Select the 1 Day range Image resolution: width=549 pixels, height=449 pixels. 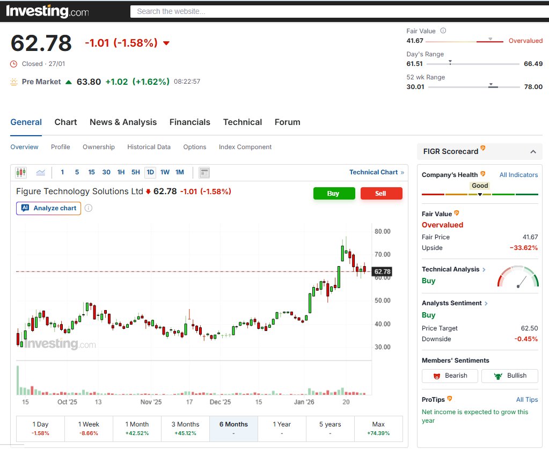pyautogui.click(x=41, y=429)
